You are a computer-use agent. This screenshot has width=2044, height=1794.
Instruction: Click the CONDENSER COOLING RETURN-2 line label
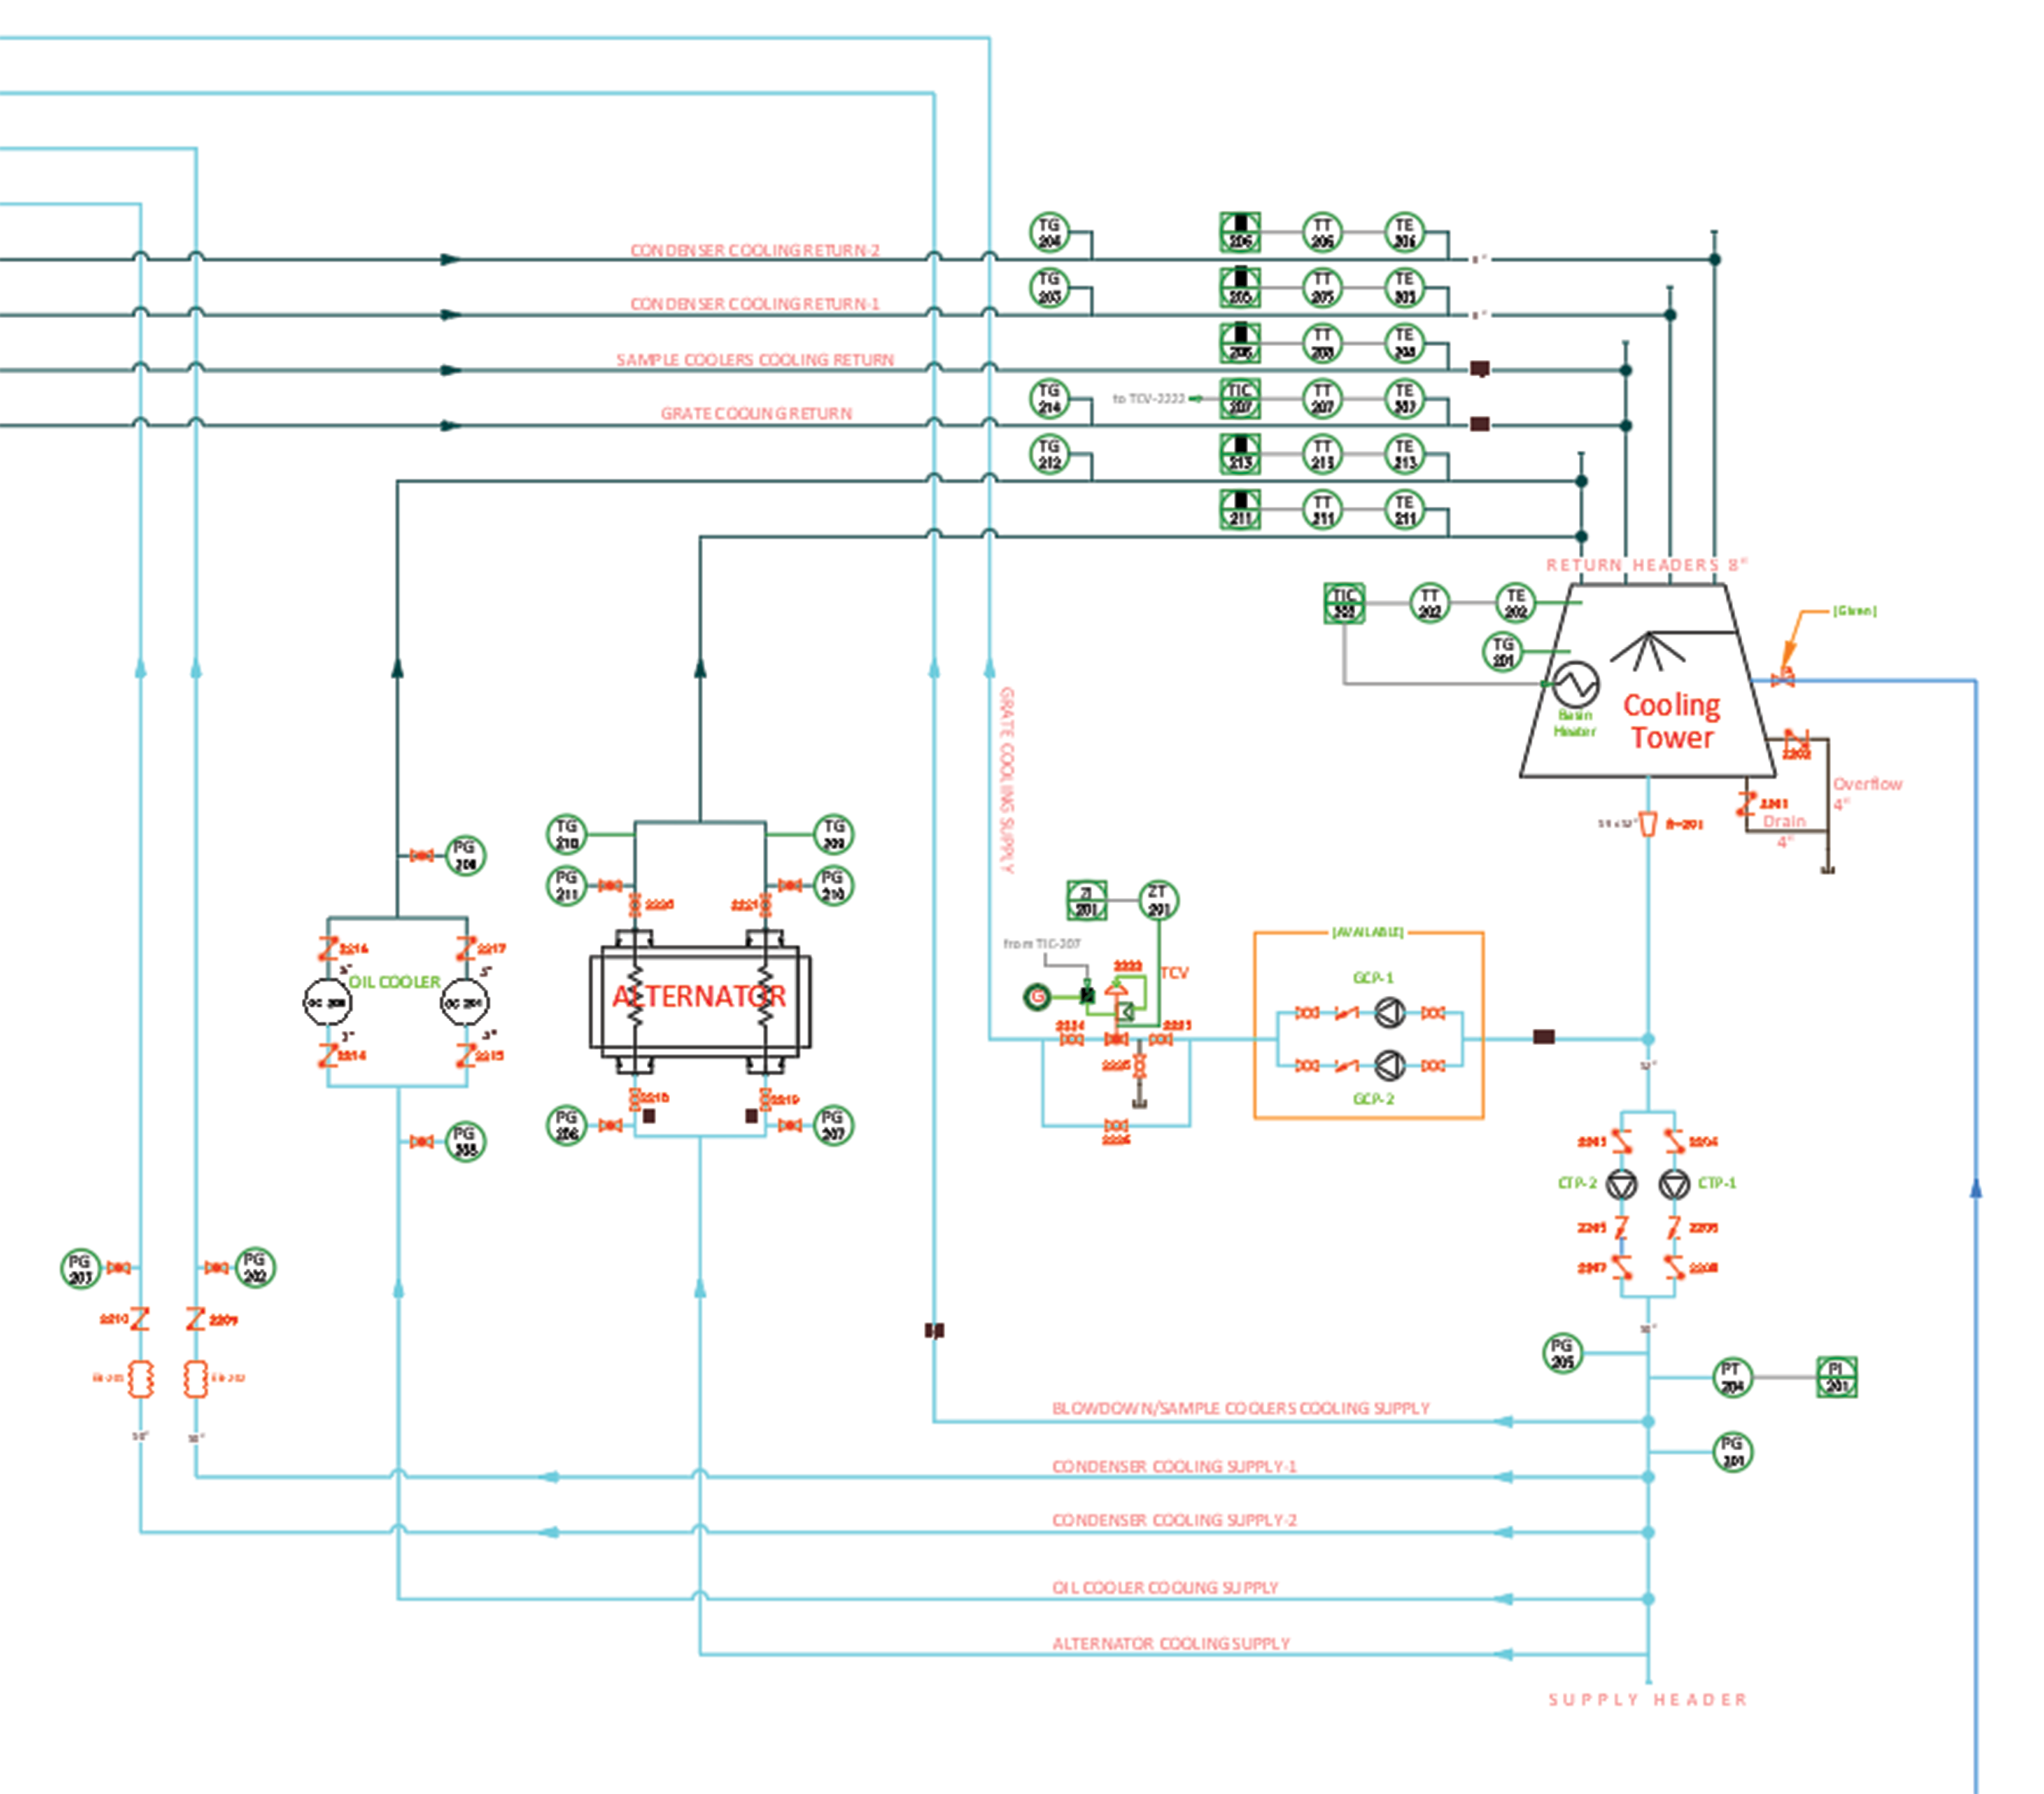pos(755,250)
